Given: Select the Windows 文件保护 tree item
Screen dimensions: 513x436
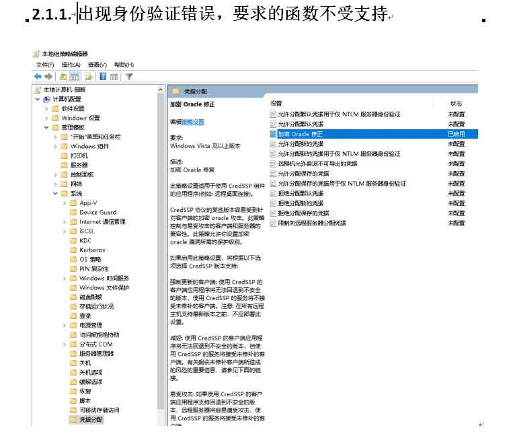Looking at the screenshot, I should click(104, 288).
